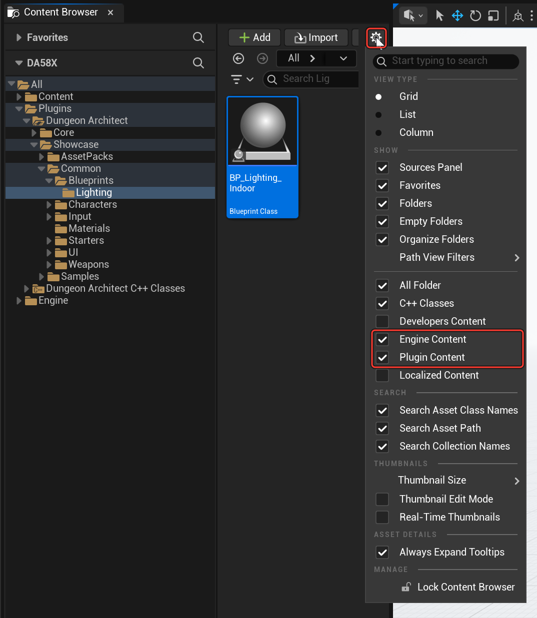
Task: Select List view type
Action: click(378, 114)
